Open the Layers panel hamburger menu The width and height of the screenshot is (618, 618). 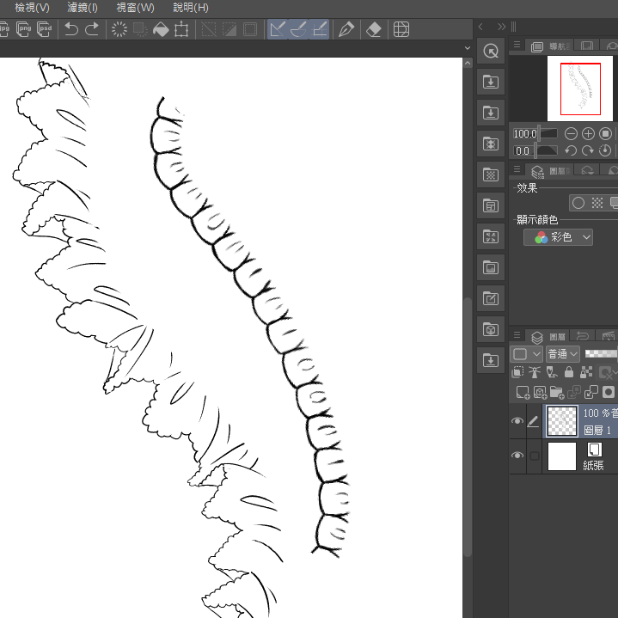(517, 335)
